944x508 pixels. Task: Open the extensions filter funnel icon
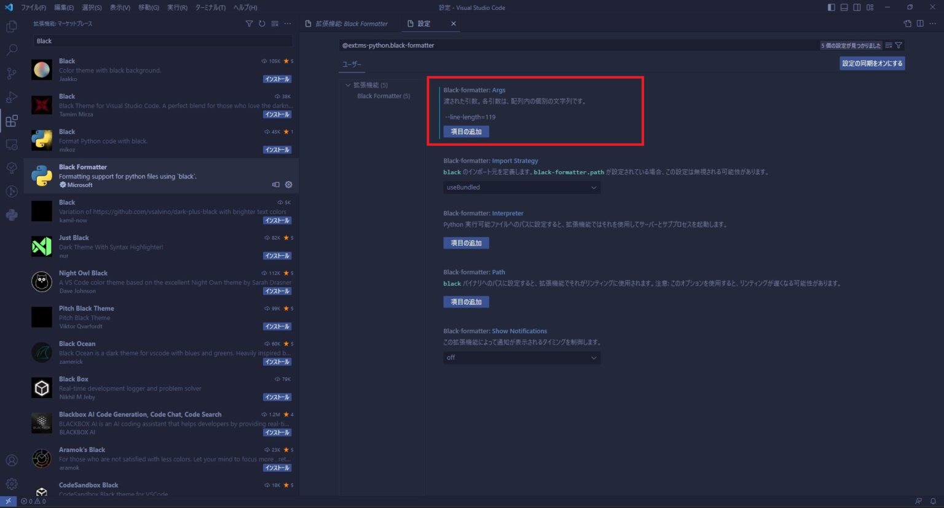pos(249,23)
